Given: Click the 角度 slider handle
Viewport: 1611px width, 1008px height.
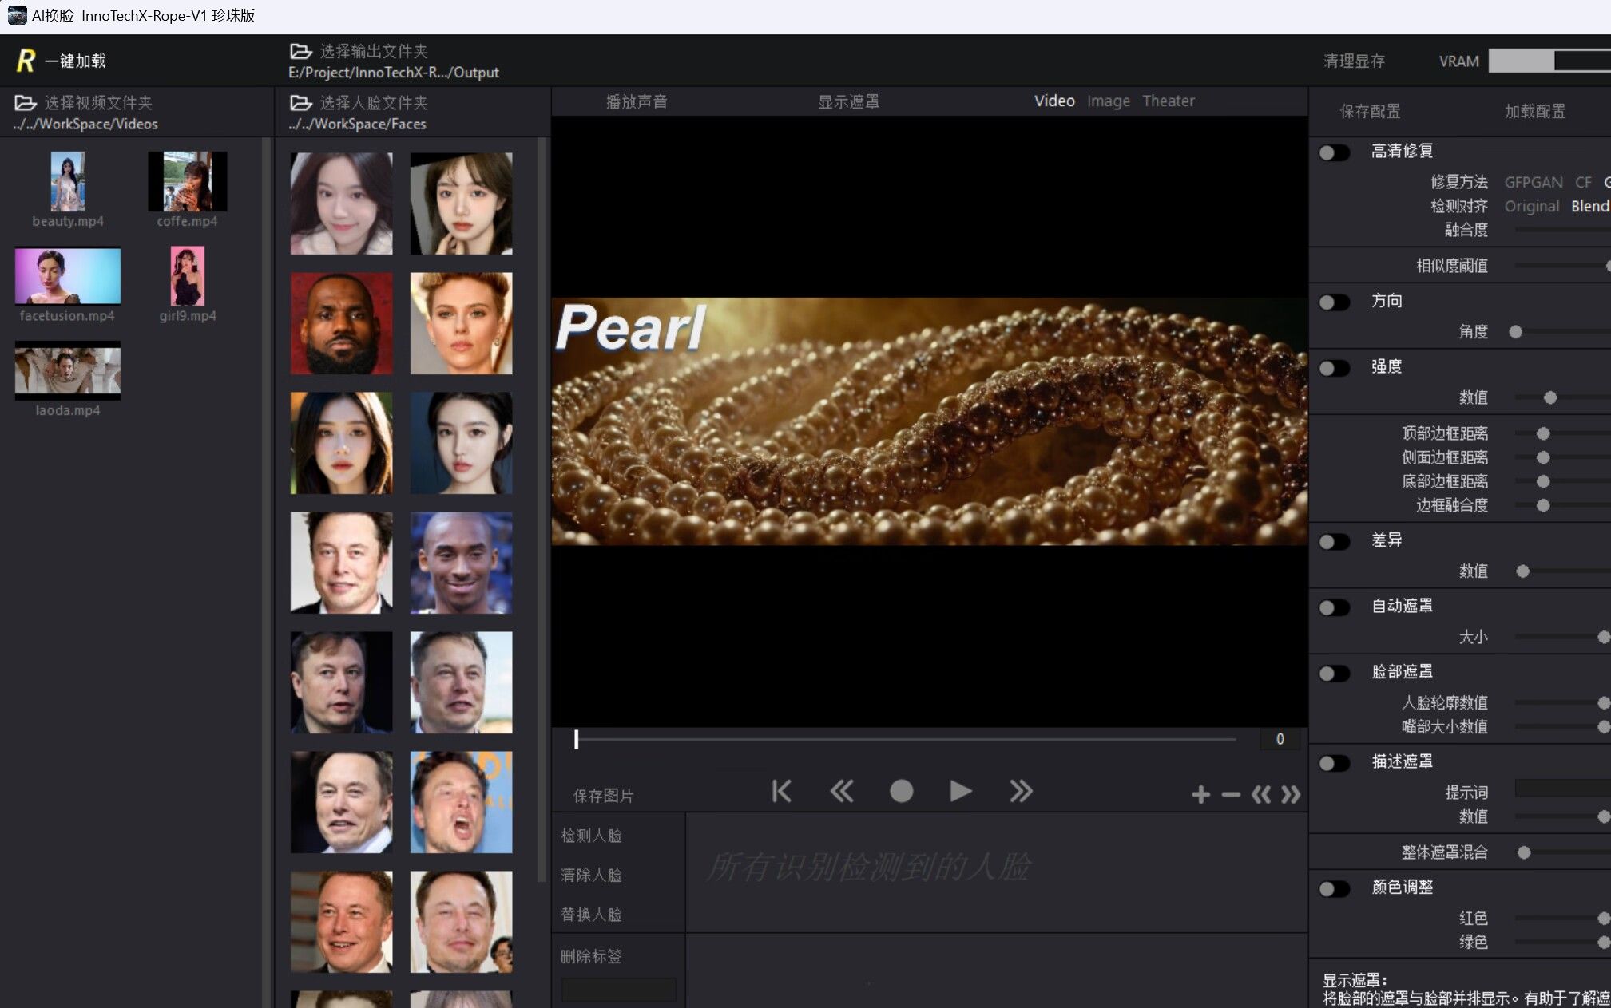Looking at the screenshot, I should click(1515, 332).
